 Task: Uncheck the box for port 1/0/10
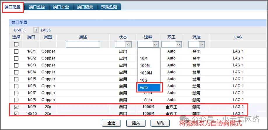pyautogui.click(x=16, y=114)
